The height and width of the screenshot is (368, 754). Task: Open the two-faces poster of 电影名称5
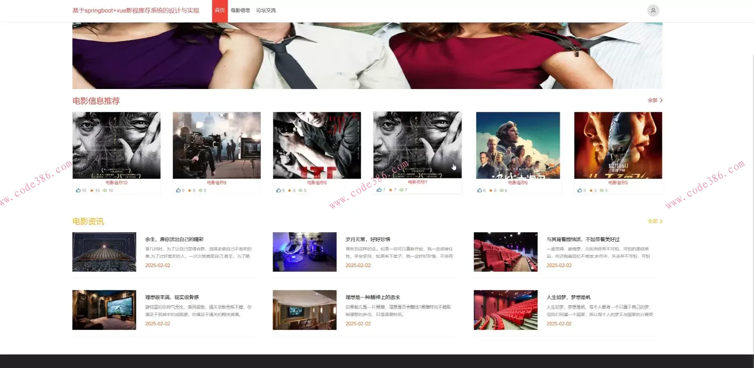coord(618,145)
